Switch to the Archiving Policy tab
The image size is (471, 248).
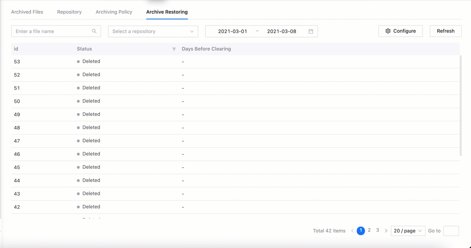pyautogui.click(x=114, y=12)
